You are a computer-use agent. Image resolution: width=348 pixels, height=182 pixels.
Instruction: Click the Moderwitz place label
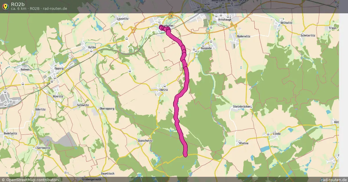(x=244, y=36)
